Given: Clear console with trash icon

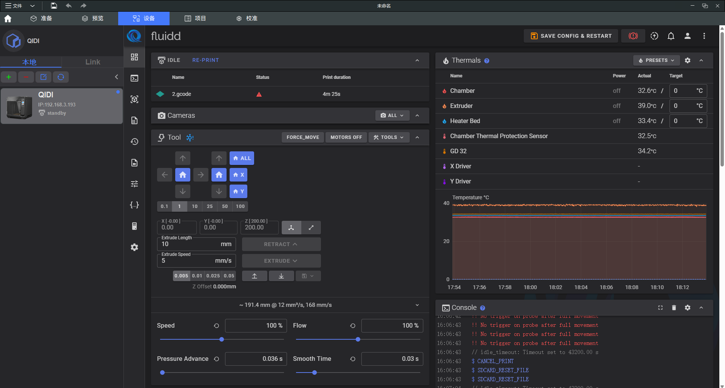Looking at the screenshot, I should pos(674,308).
